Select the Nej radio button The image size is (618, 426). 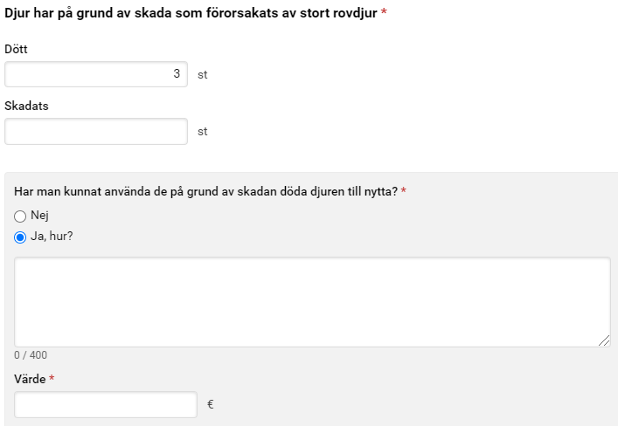pyautogui.click(x=20, y=216)
